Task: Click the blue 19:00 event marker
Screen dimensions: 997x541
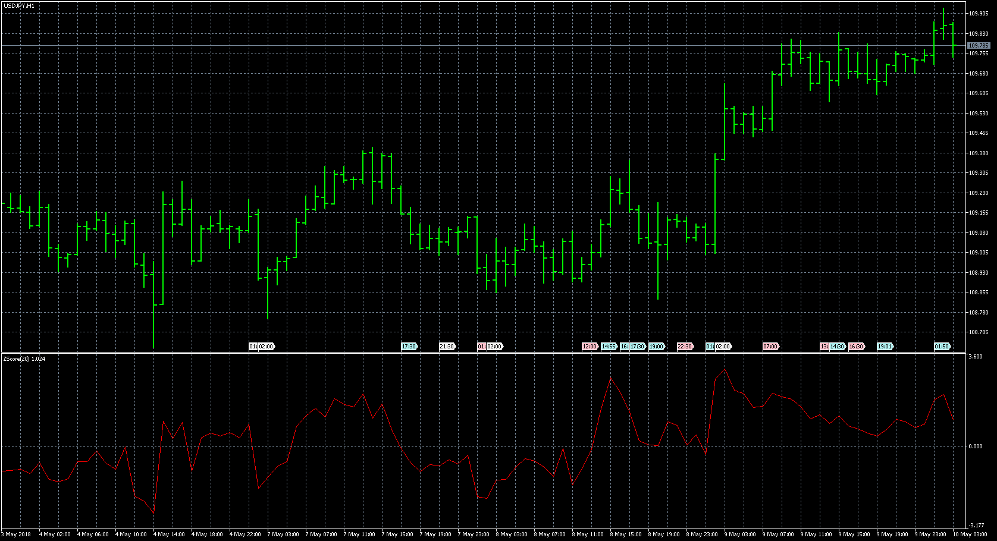Action: click(656, 347)
